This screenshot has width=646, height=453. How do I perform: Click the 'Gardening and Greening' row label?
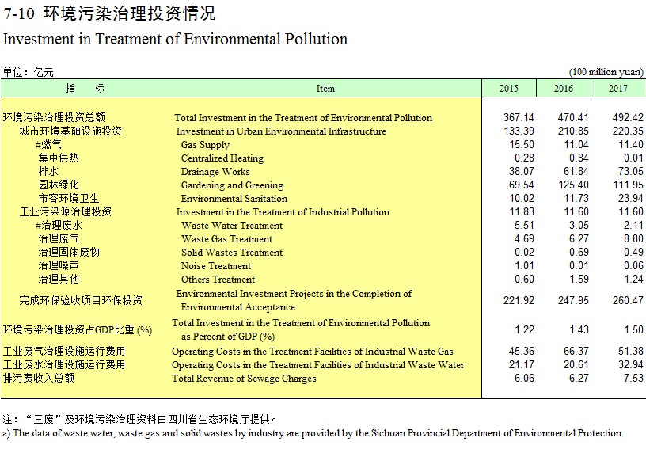tap(232, 185)
